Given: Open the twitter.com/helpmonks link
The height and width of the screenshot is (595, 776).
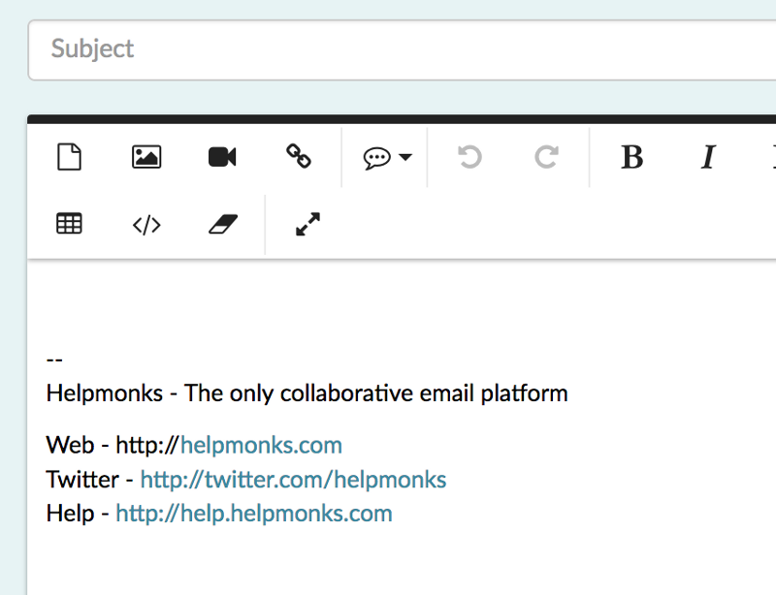Looking at the screenshot, I should (293, 480).
